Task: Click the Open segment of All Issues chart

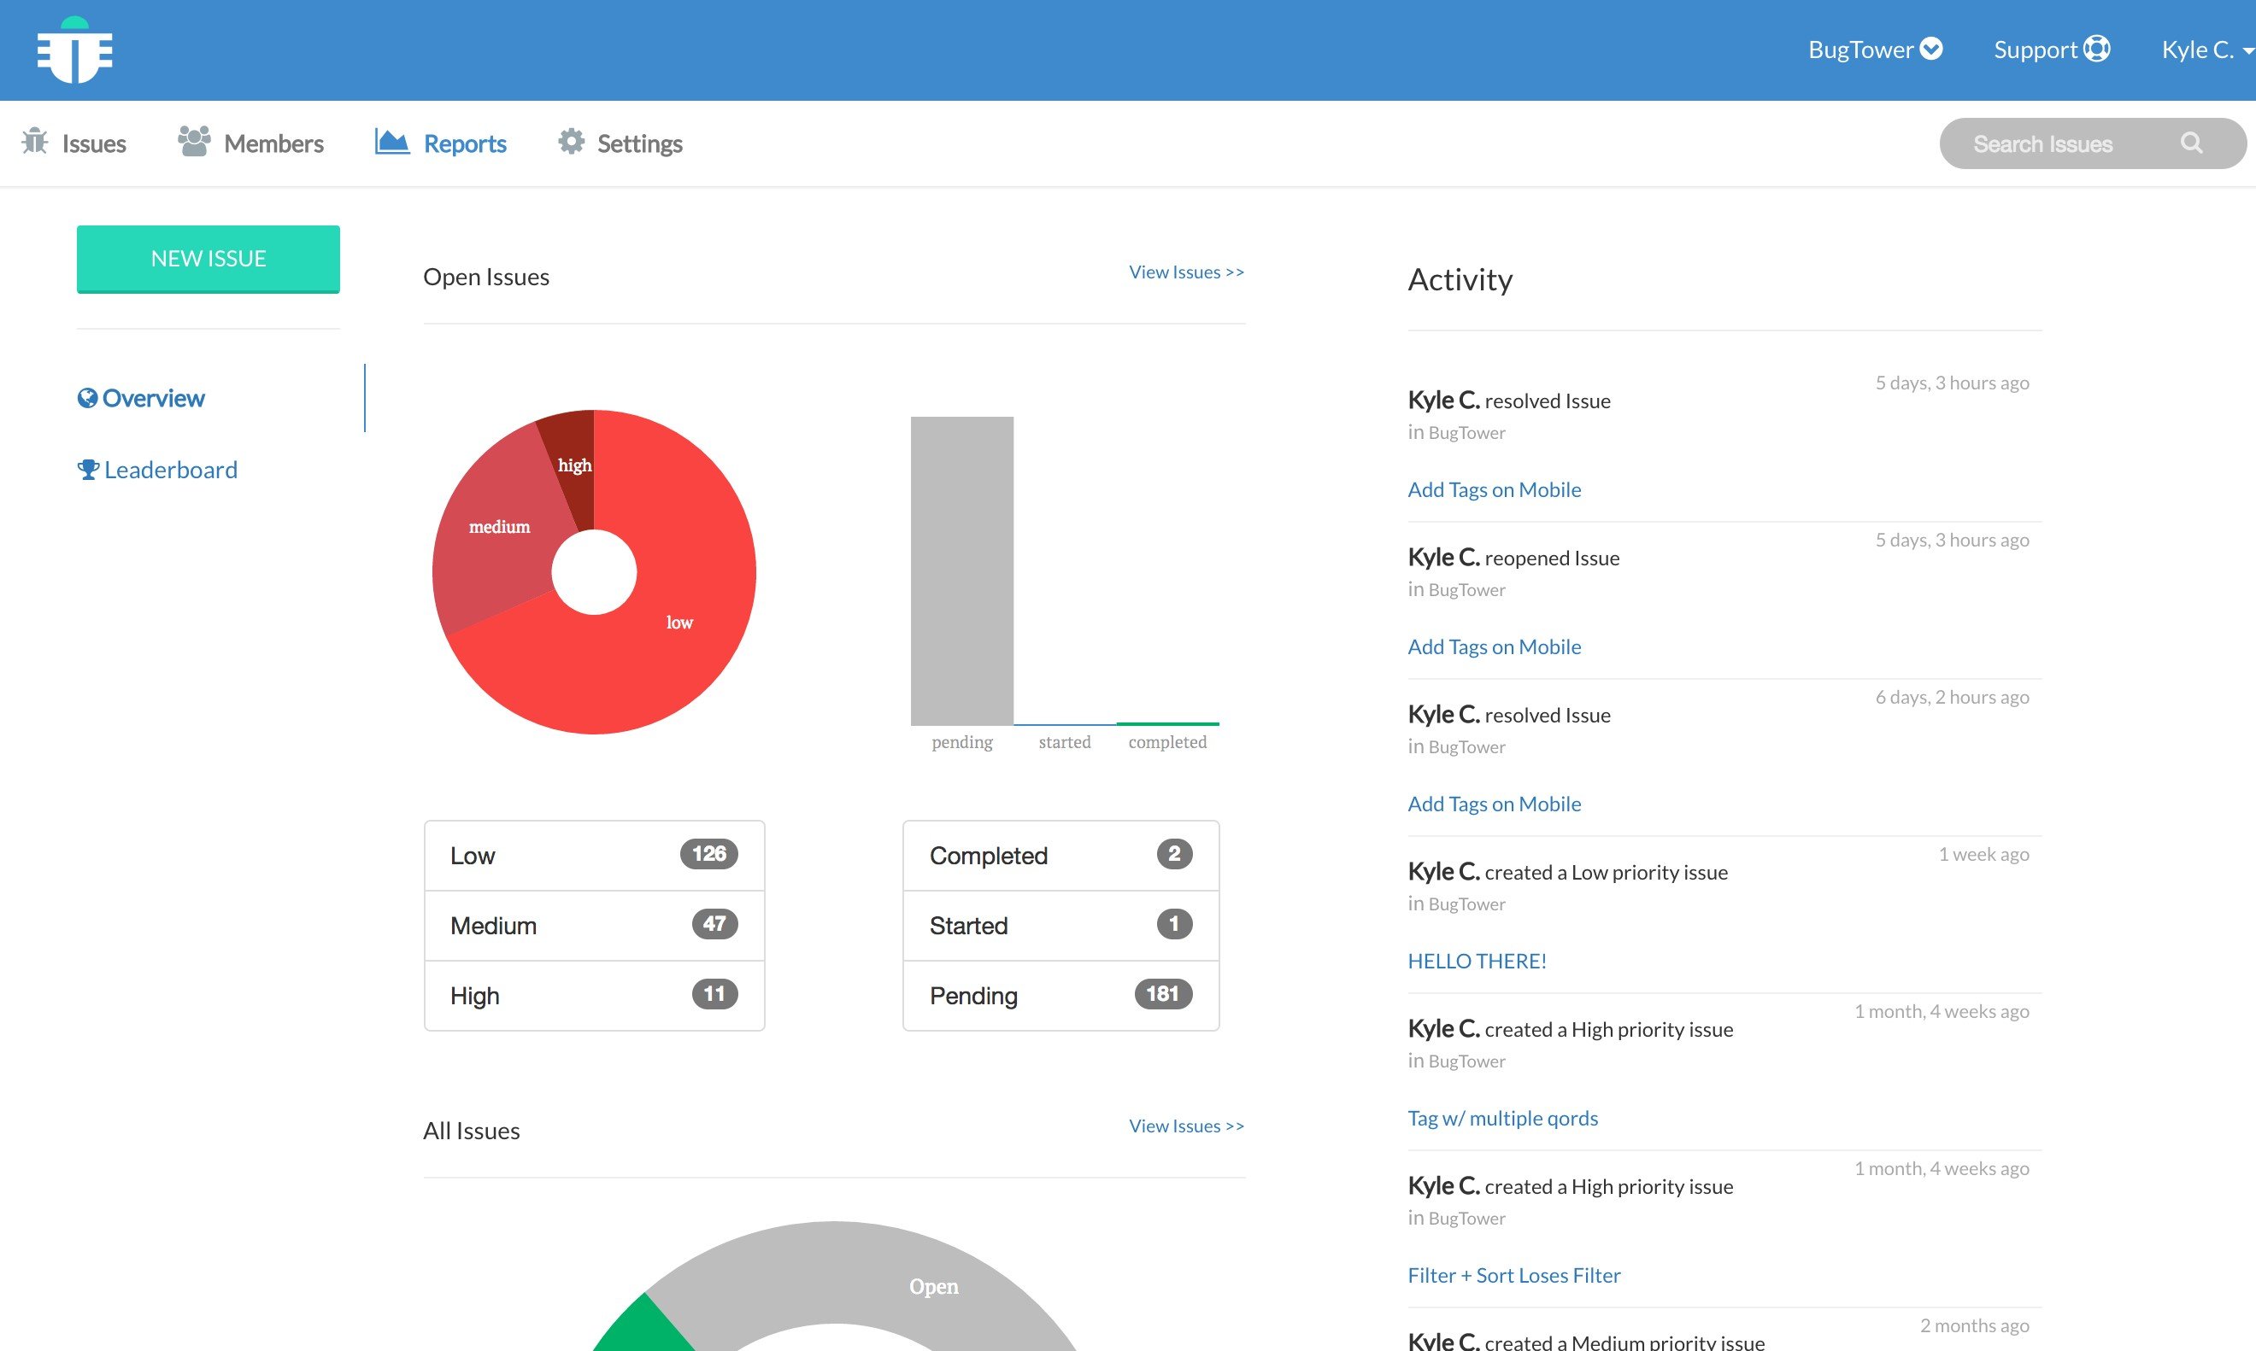Action: click(x=933, y=1285)
